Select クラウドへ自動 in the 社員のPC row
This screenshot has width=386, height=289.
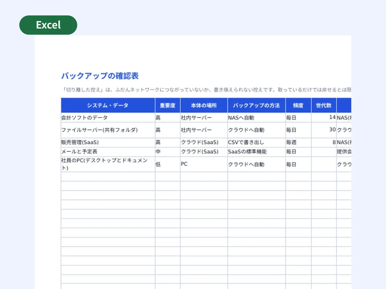coord(256,164)
